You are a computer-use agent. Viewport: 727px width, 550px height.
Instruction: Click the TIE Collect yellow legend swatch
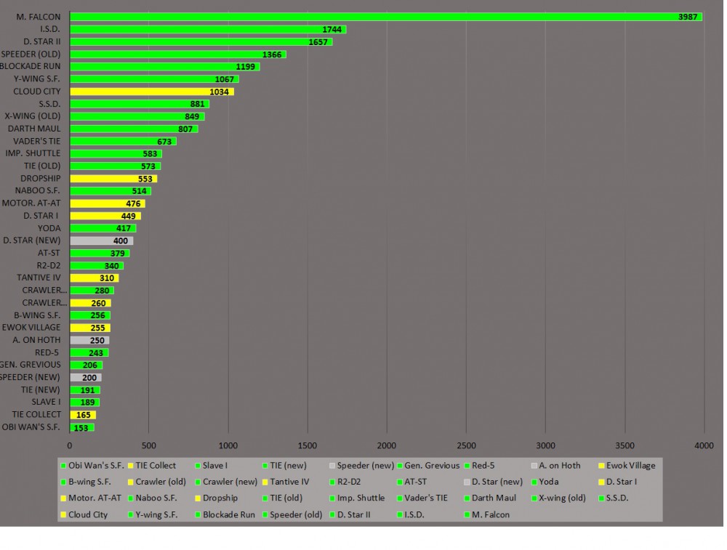click(x=131, y=466)
